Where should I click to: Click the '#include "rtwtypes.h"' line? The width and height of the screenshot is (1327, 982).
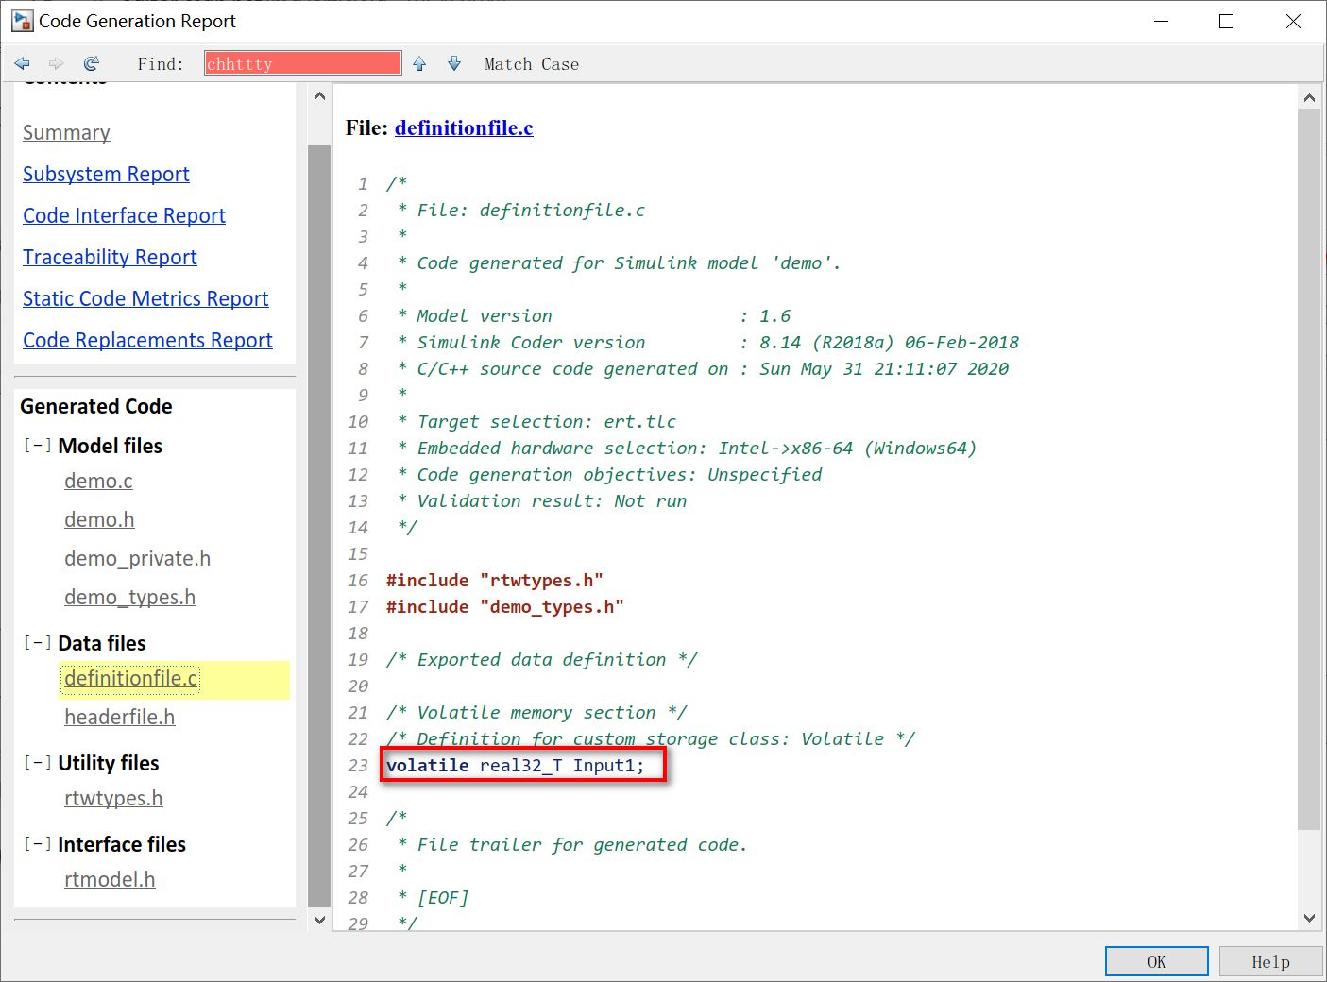tap(495, 580)
